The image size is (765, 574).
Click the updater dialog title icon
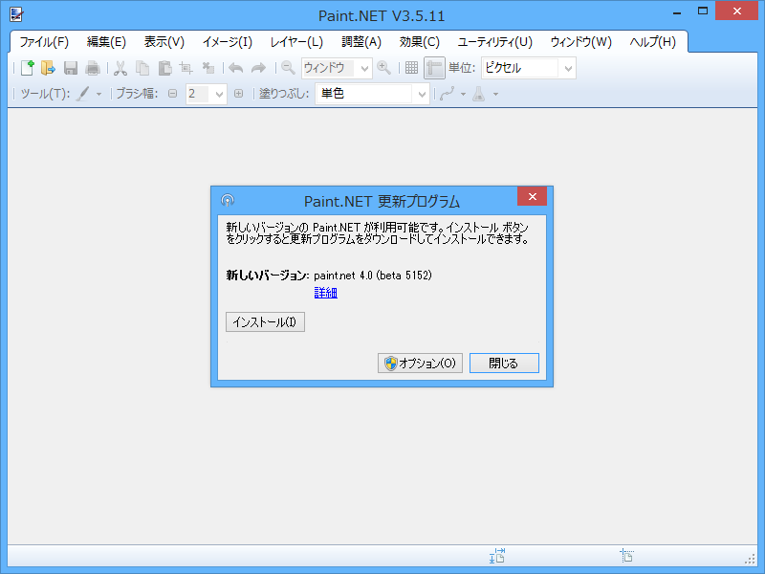(228, 200)
